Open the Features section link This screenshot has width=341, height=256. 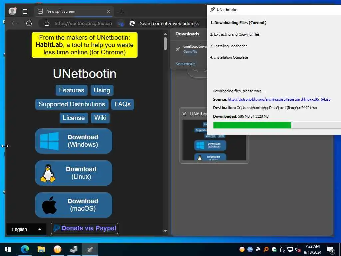[x=72, y=90]
